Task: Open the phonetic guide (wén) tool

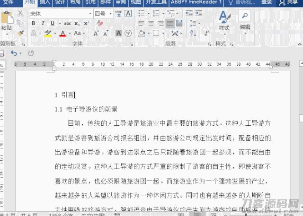Action: click(119, 14)
